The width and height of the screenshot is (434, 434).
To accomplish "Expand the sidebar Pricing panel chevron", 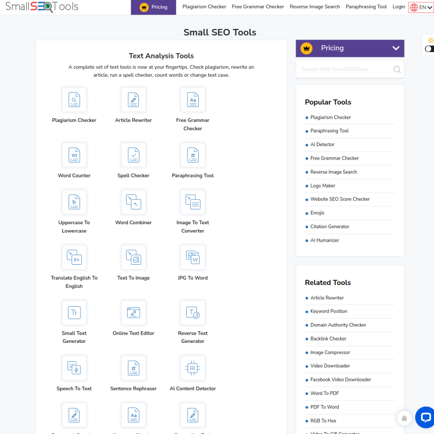I will coord(396,48).
